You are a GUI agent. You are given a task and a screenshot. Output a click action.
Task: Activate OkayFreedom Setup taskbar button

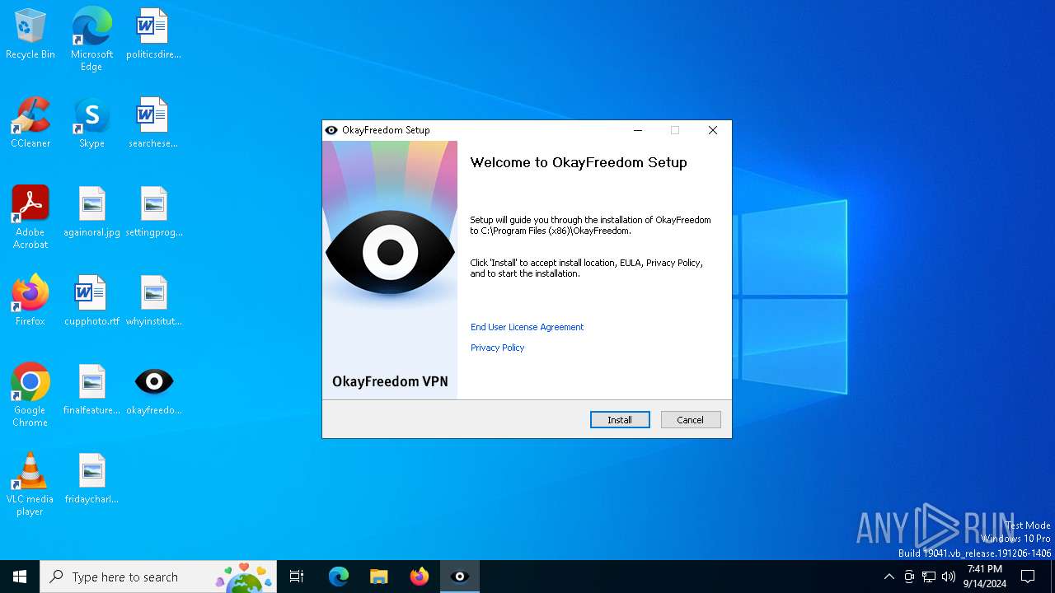coord(460,577)
